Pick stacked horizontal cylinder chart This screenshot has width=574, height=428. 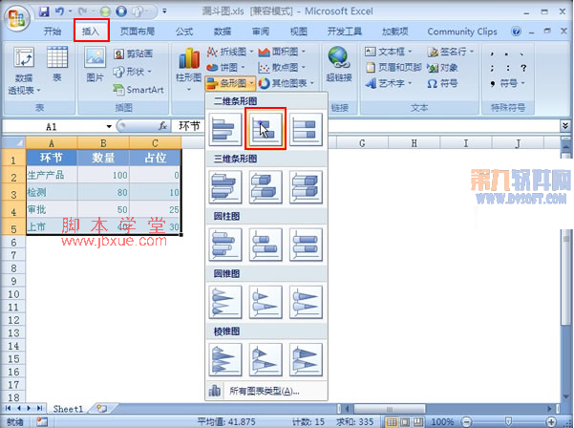(x=266, y=245)
